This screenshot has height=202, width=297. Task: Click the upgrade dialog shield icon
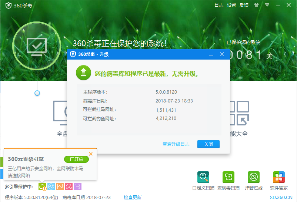coord(73,54)
